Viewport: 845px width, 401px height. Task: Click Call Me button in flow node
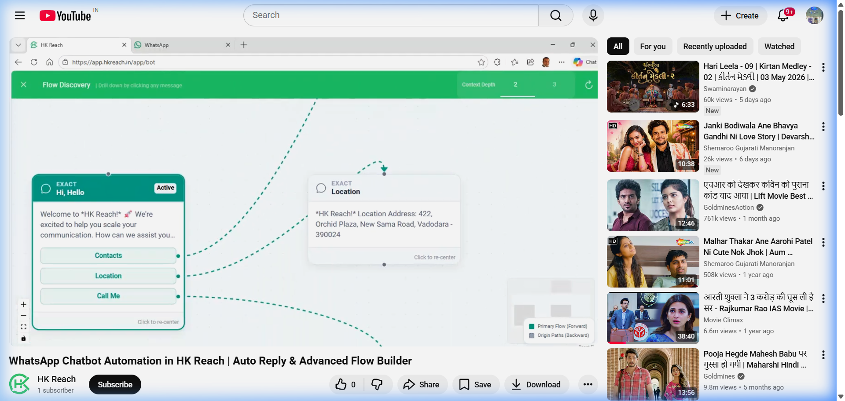click(108, 296)
